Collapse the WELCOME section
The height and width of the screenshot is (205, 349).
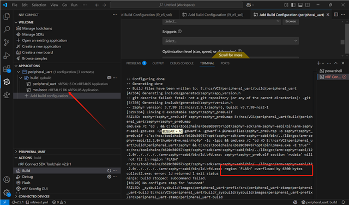coord(16,22)
